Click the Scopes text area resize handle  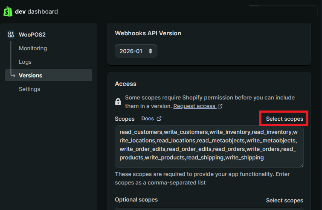click(x=301, y=165)
